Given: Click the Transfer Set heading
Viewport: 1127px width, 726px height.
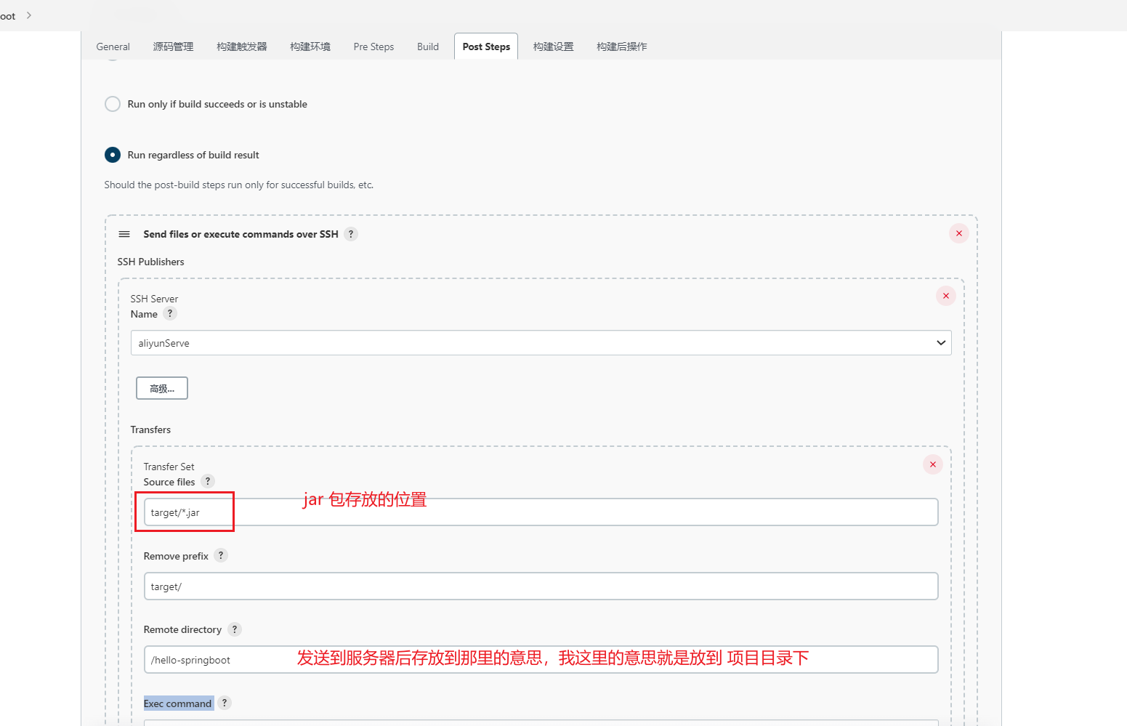Looking at the screenshot, I should 169,467.
